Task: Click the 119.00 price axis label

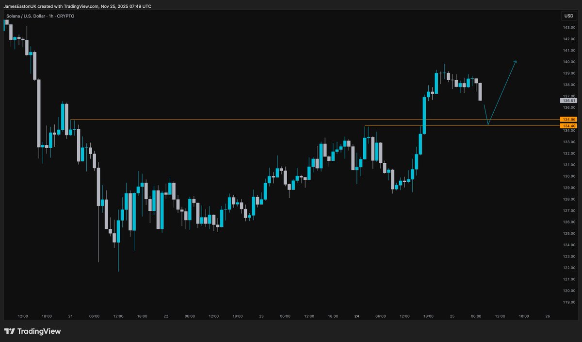Action: pyautogui.click(x=568, y=302)
